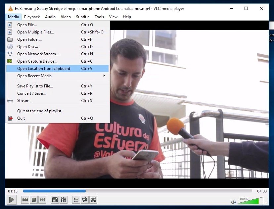Open the Playback menu
Viewport: 274px width, 209px height.
click(32, 17)
